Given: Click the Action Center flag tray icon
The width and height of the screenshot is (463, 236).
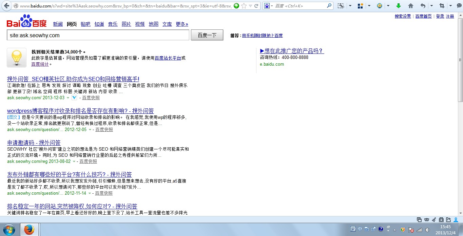Looking at the screenshot, I should click(x=411, y=230).
